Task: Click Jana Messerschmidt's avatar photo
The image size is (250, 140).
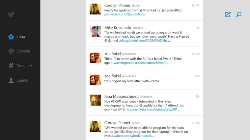Action: (95, 100)
